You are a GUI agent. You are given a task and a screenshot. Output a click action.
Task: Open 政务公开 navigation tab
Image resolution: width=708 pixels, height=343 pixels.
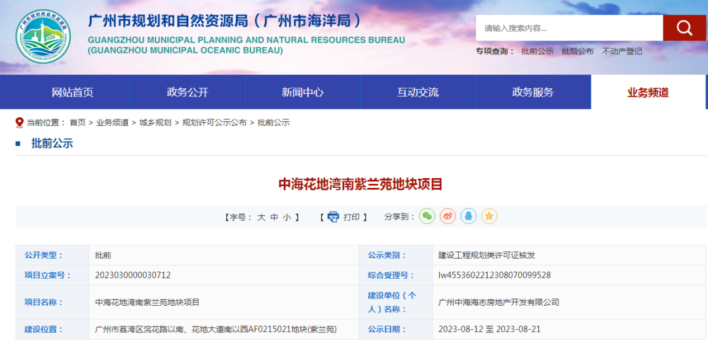[x=188, y=92]
